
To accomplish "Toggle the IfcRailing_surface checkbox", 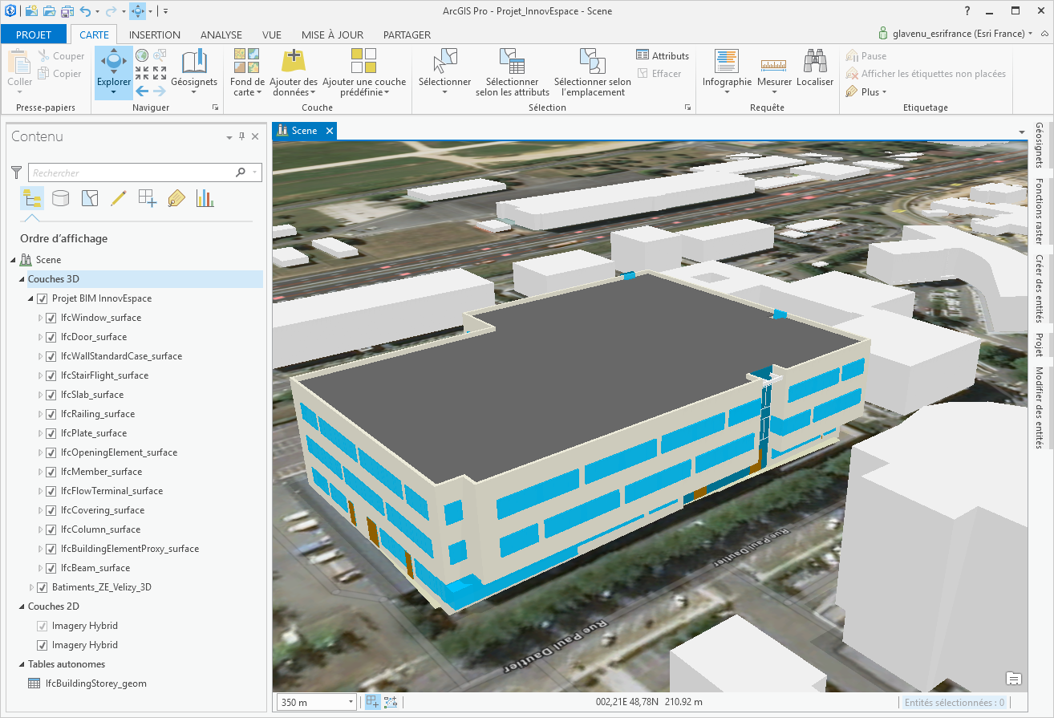I will point(51,414).
